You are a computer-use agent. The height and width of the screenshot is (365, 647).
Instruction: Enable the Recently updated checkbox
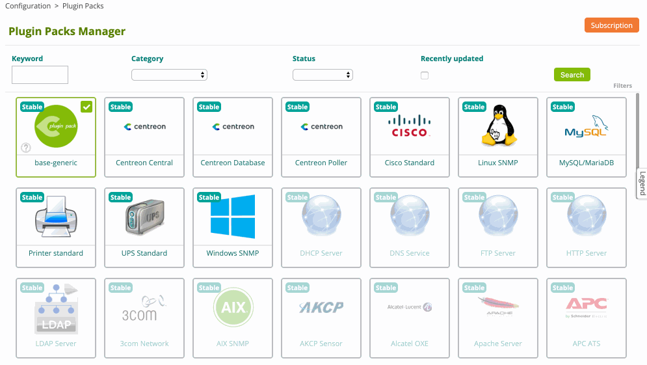click(425, 75)
